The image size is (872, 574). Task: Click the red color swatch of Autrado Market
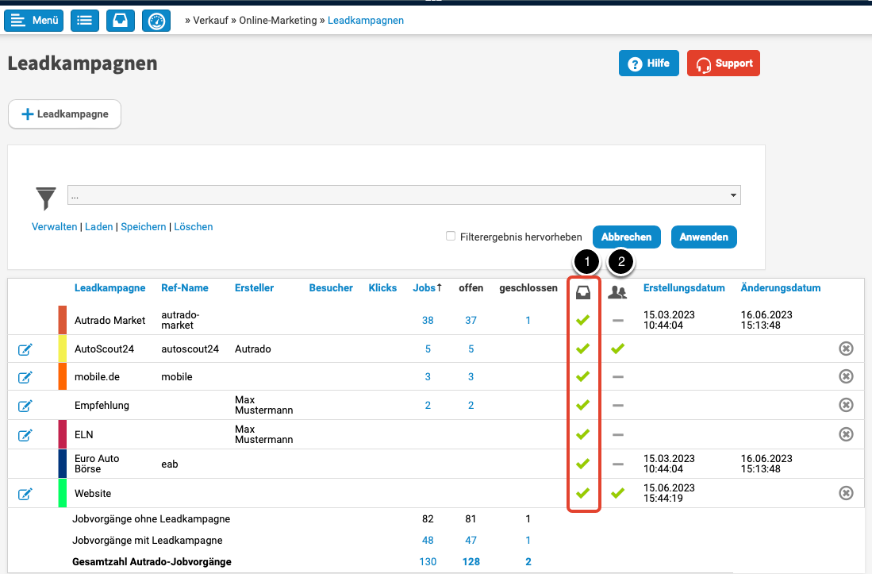63,320
